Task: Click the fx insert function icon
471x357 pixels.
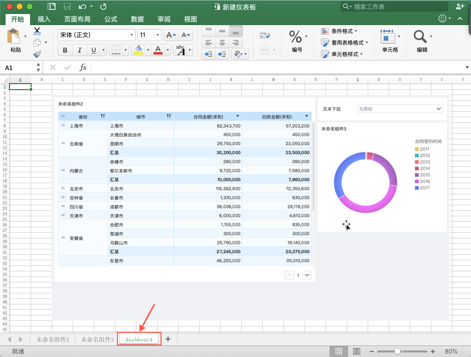Action: [x=83, y=68]
